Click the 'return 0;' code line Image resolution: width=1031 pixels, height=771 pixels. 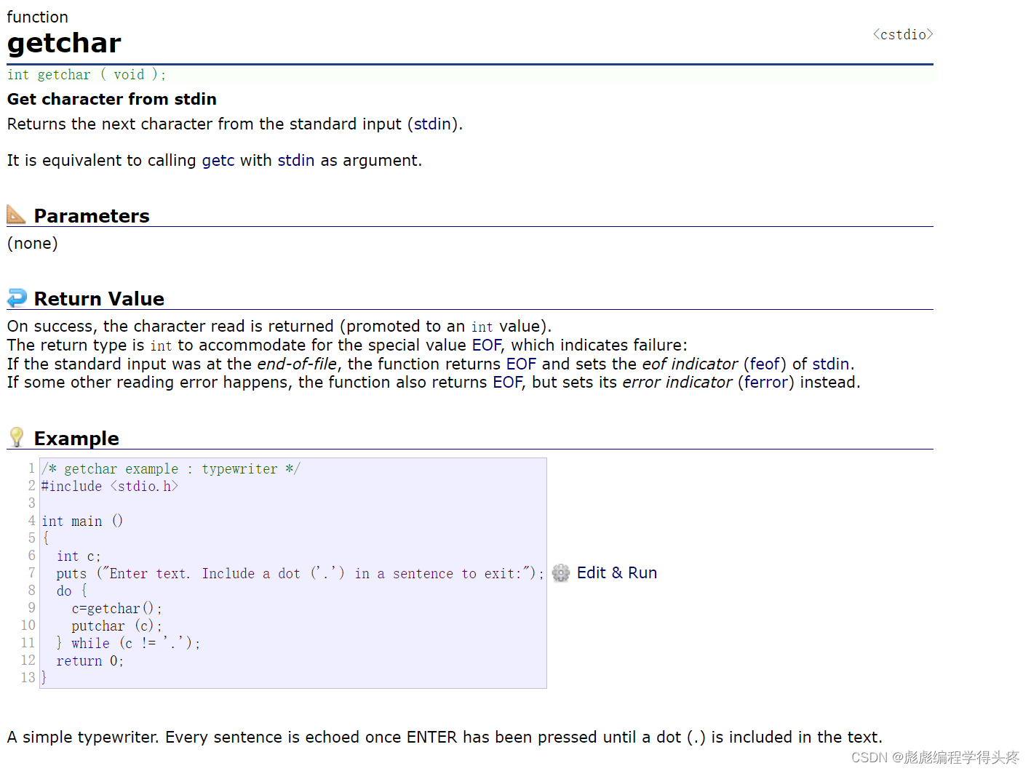coord(90,661)
